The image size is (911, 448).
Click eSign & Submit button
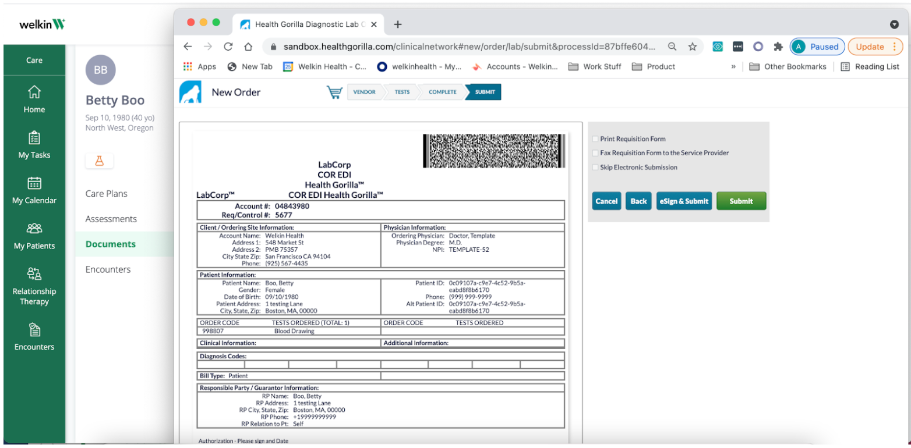[x=684, y=201]
